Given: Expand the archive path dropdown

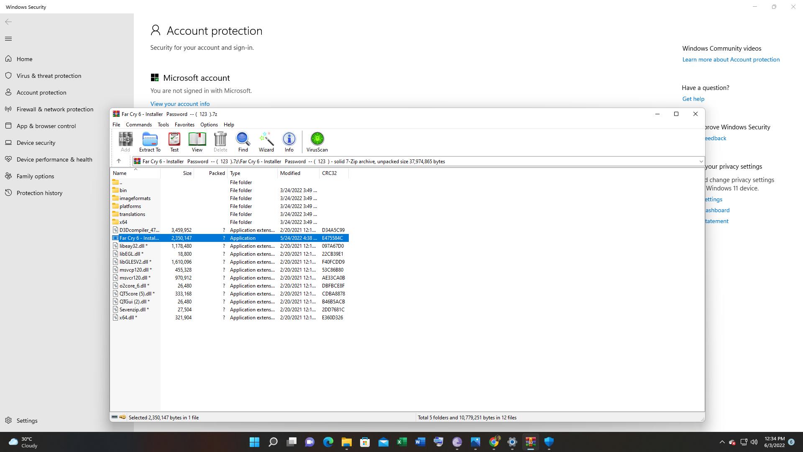Looking at the screenshot, I should coord(701,162).
